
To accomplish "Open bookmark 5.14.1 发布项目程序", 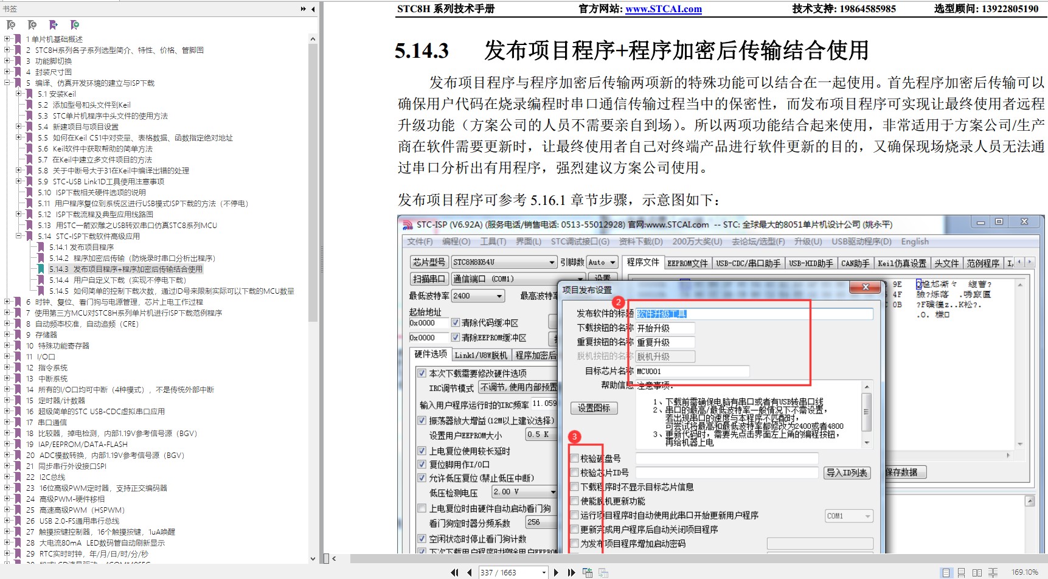I will tap(82, 247).
